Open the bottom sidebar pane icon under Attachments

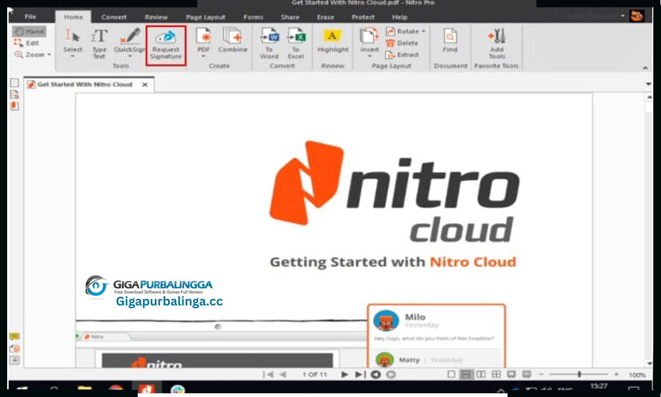pos(14,360)
